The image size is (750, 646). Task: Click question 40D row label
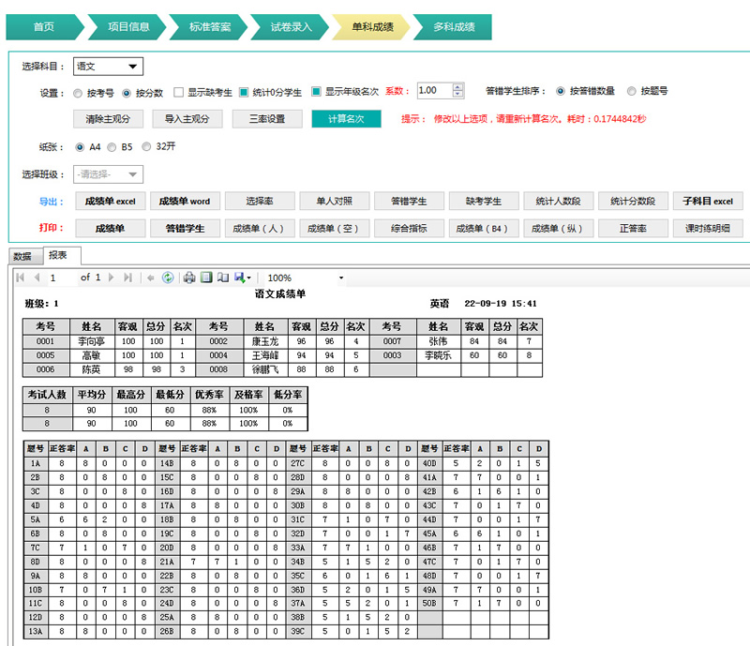429,463
